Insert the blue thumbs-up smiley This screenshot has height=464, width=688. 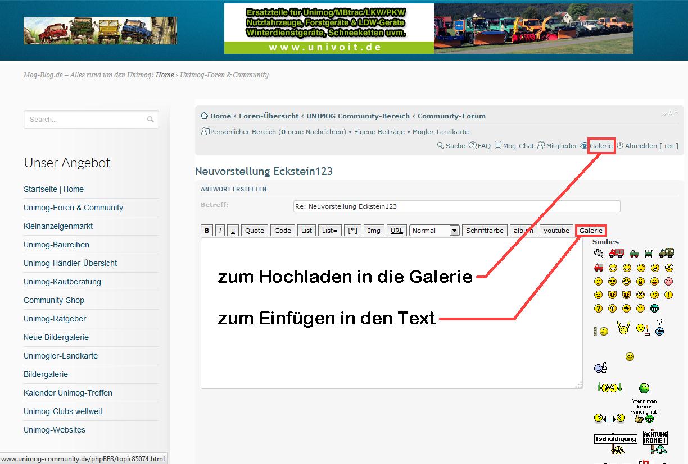click(600, 368)
